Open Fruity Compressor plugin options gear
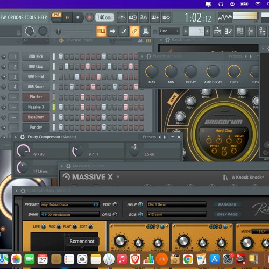The width and height of the screenshot is (269, 269). coord(23,137)
